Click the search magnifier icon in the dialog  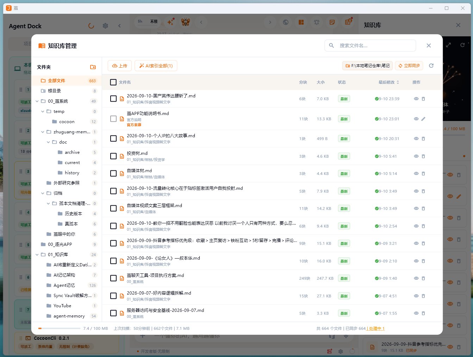(x=331, y=46)
